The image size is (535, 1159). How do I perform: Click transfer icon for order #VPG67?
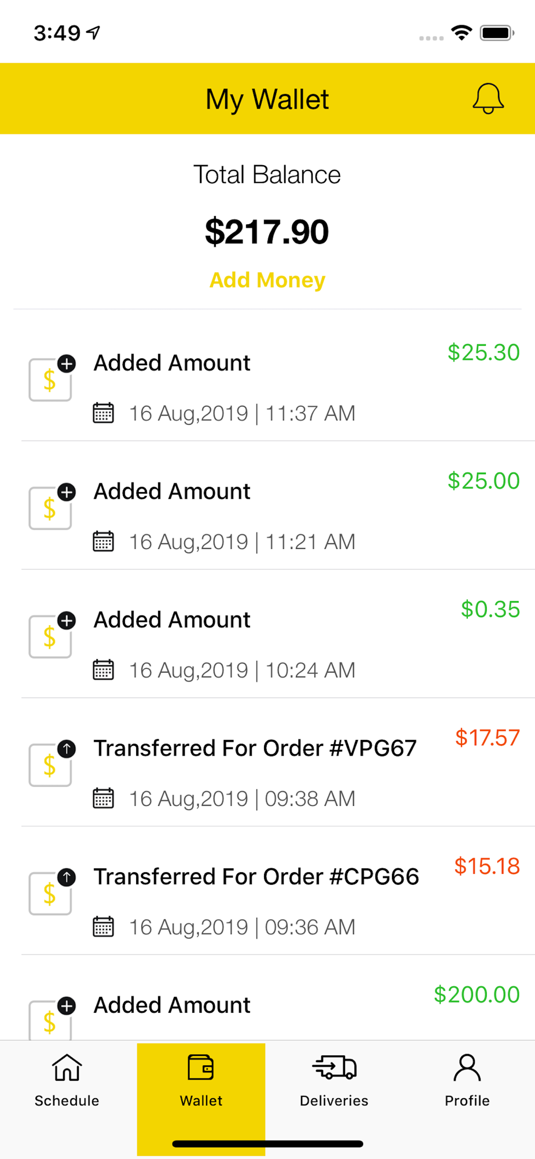tap(52, 763)
